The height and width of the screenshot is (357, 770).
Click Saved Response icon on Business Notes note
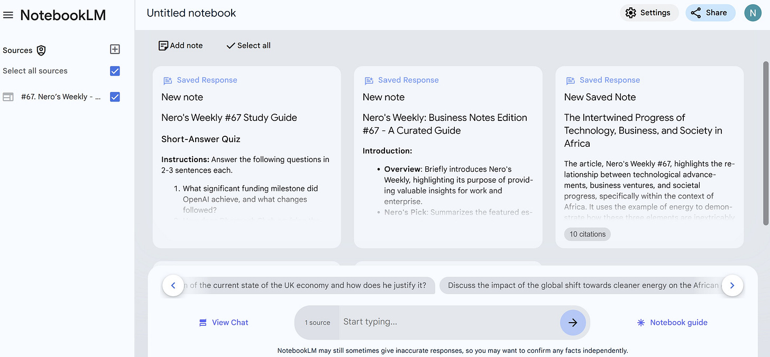coord(369,80)
